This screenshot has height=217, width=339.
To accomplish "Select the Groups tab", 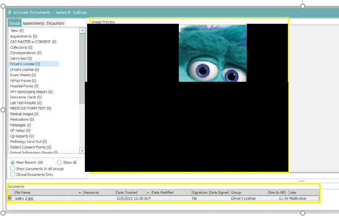I will (x=15, y=23).
